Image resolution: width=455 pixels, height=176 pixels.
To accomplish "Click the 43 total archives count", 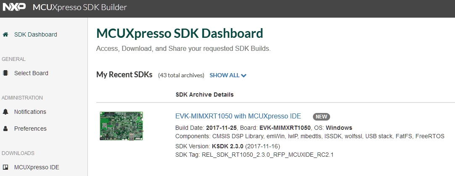I will (181, 76).
